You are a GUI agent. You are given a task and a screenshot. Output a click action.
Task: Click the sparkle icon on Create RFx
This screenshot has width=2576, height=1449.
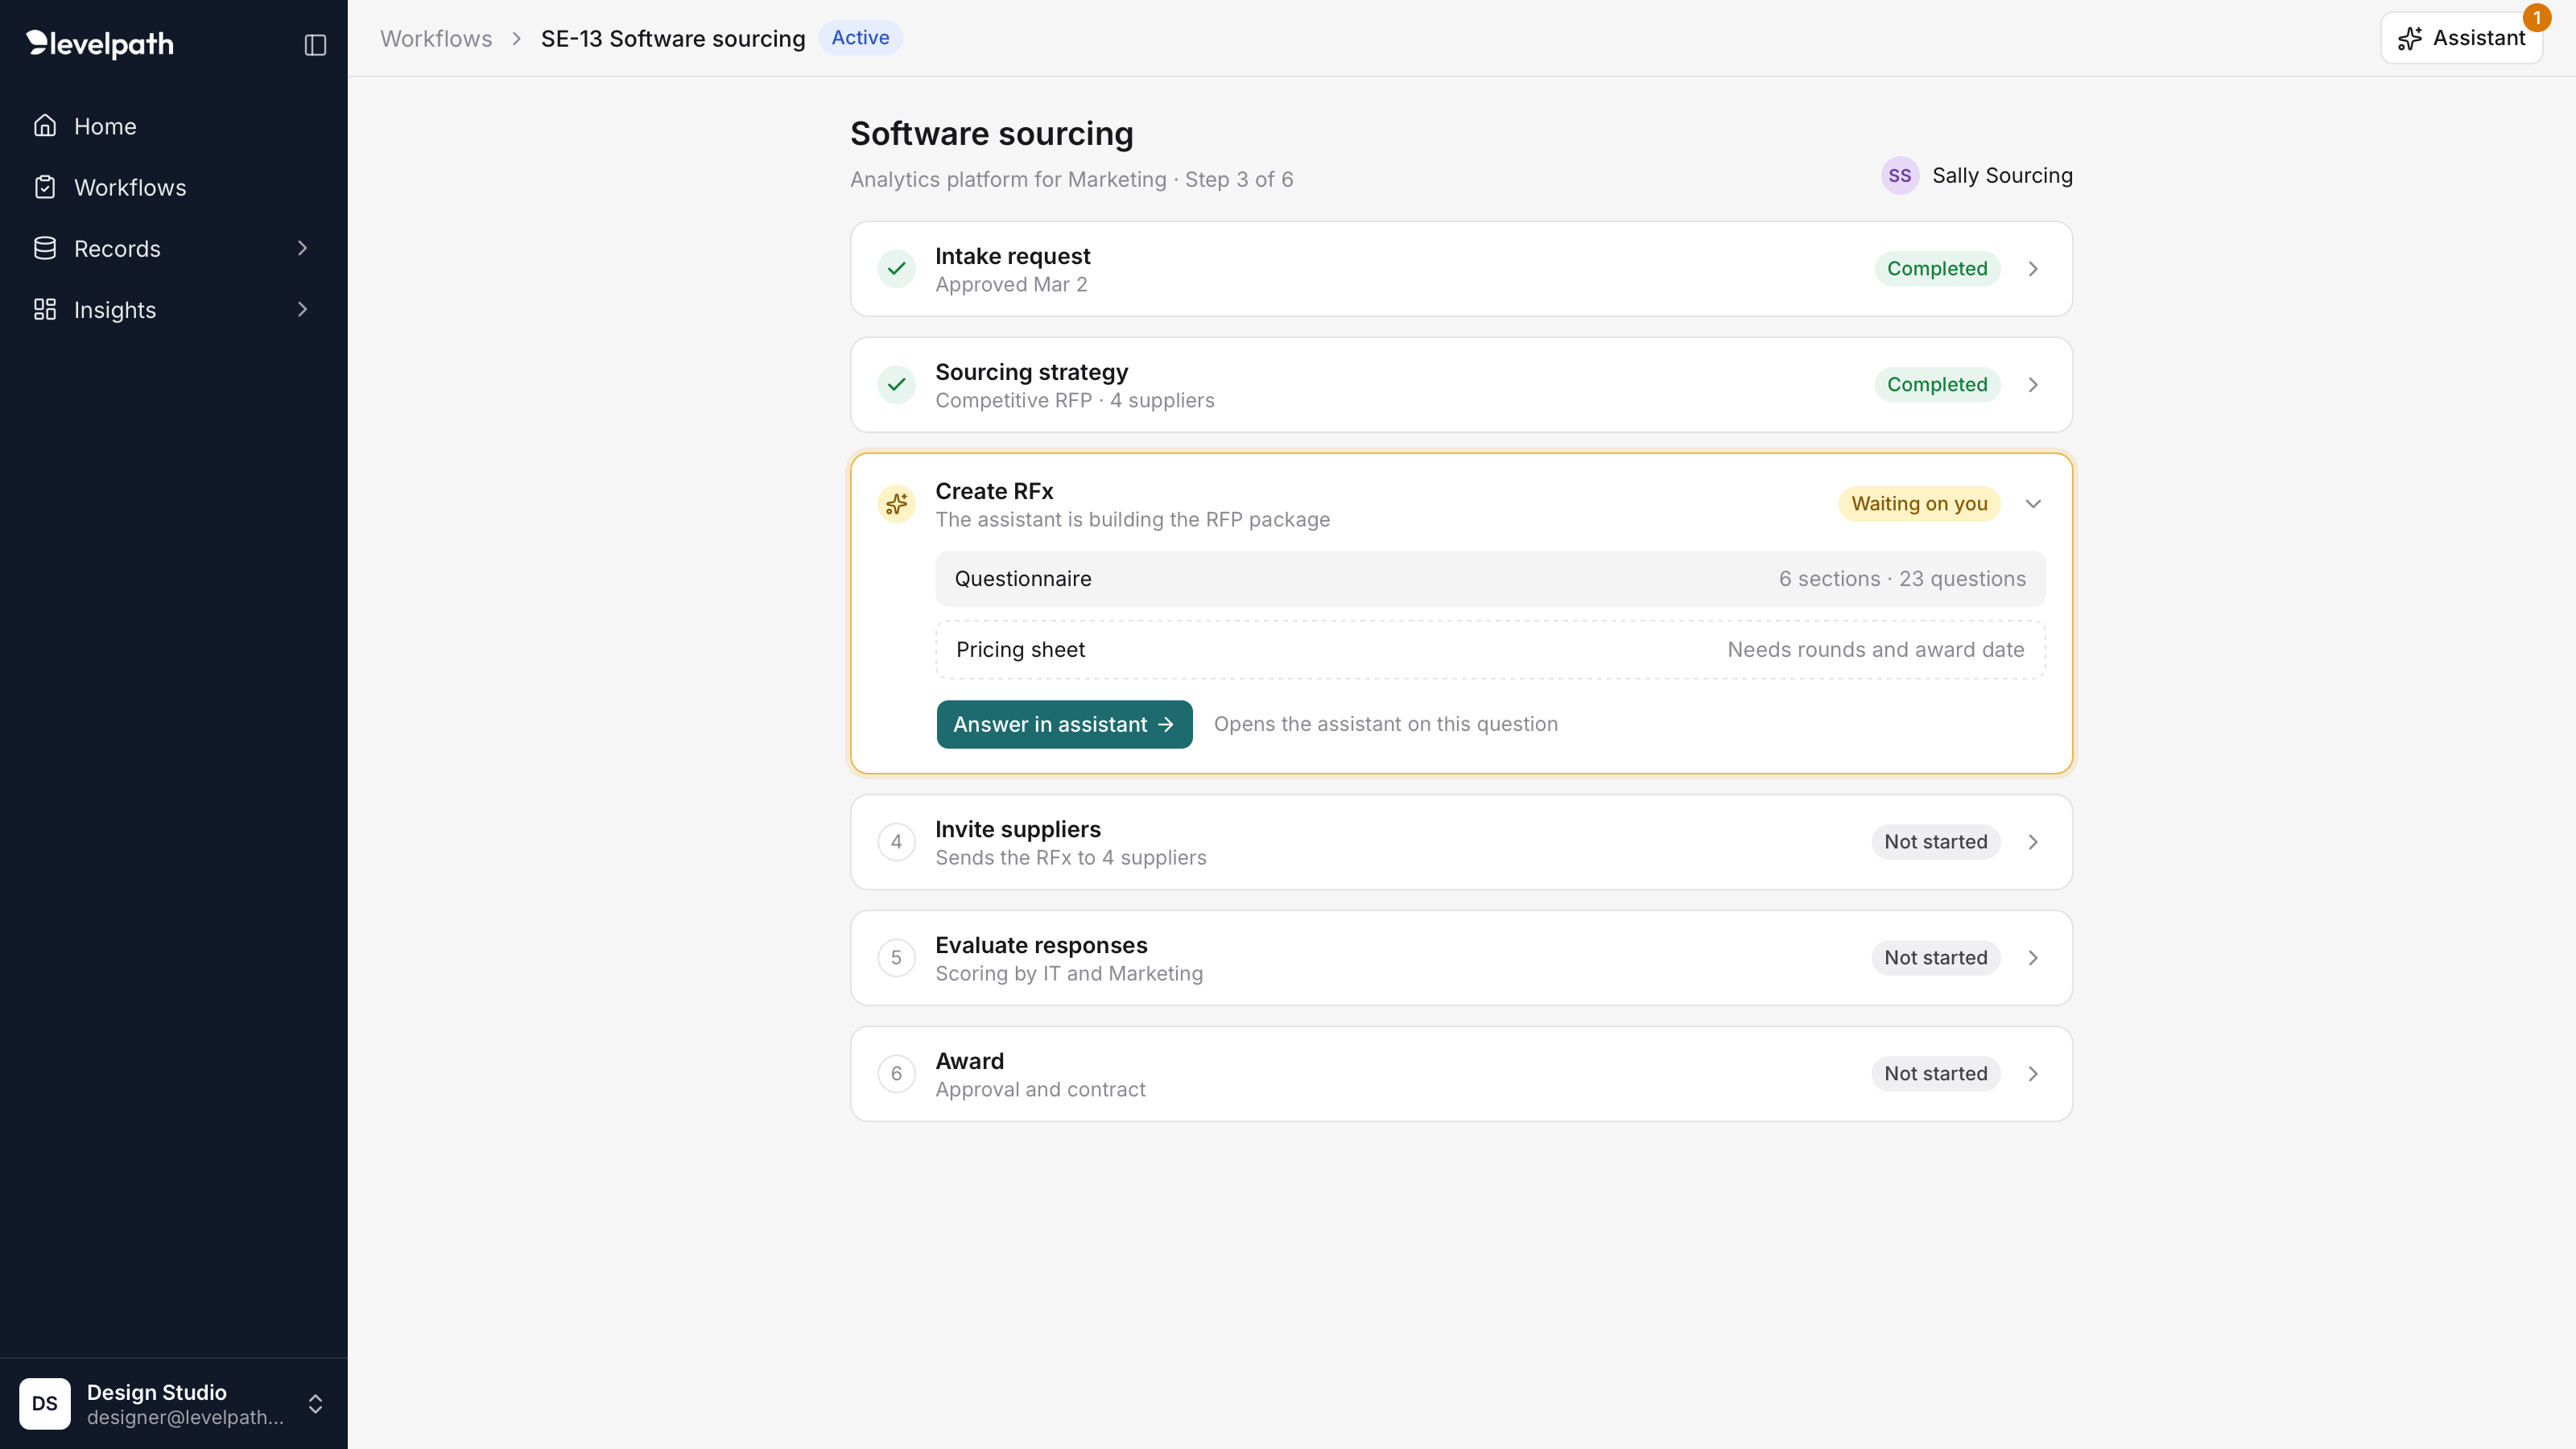point(896,504)
